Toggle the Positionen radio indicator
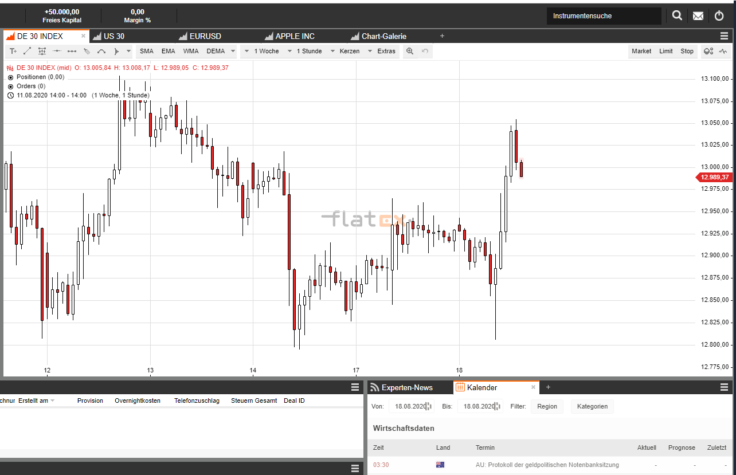 click(x=10, y=77)
